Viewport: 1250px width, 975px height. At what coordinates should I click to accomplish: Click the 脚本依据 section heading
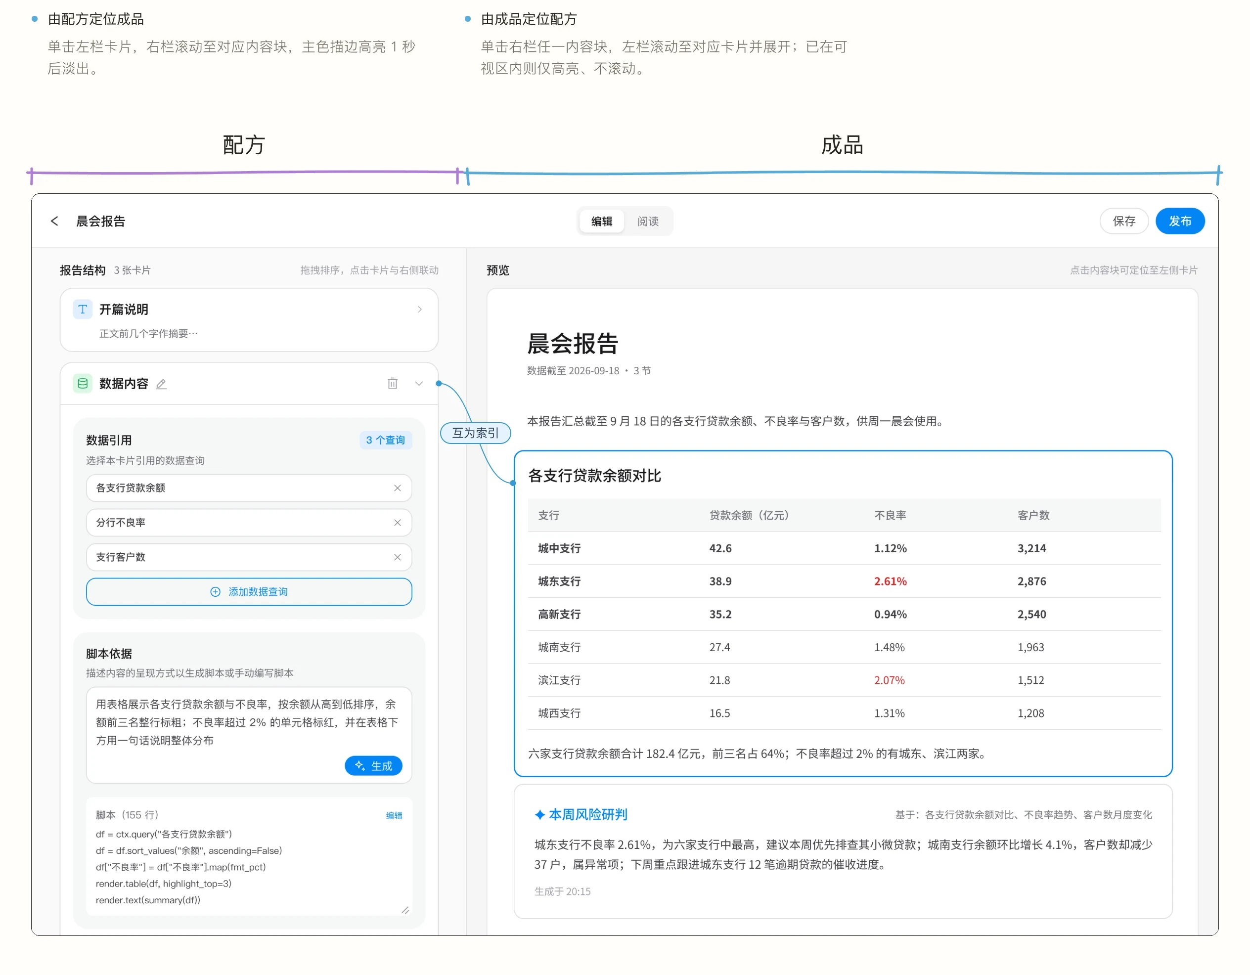click(109, 654)
